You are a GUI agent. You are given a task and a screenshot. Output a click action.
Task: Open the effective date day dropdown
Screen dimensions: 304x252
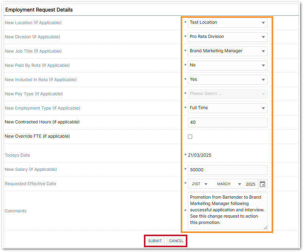[200, 184]
